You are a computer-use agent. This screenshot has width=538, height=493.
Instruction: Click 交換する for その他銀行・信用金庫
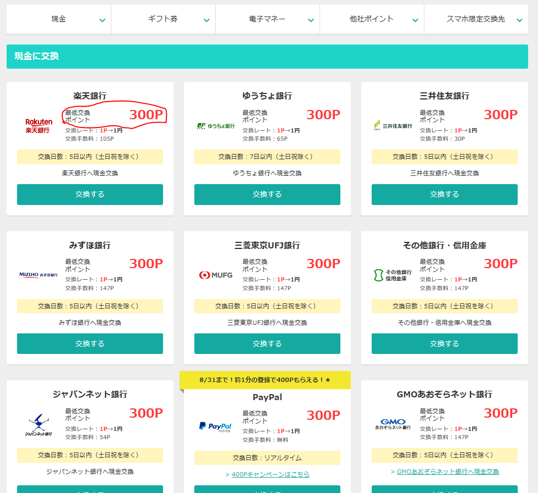click(445, 344)
